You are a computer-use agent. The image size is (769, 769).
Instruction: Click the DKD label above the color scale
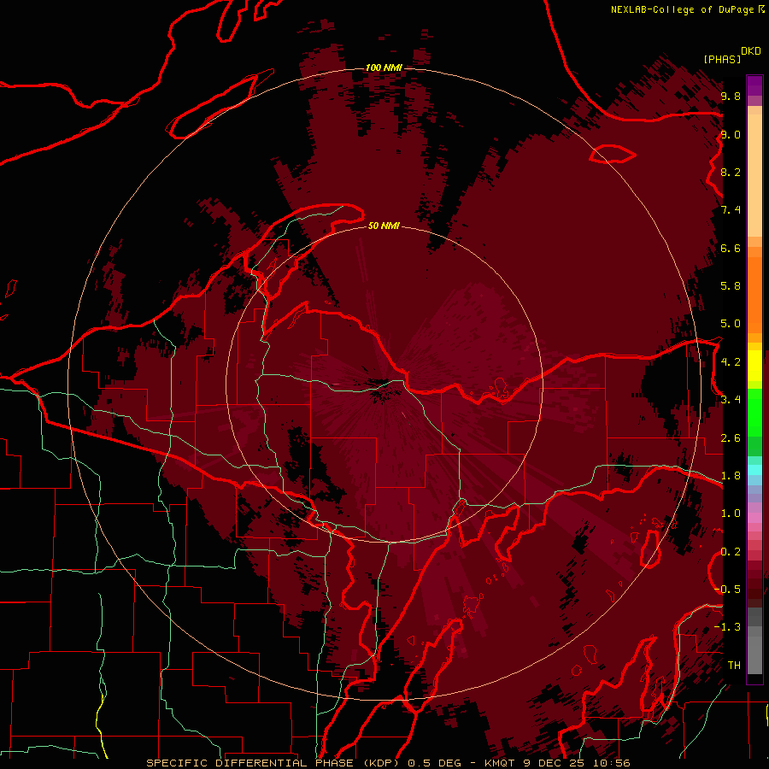[x=750, y=51]
